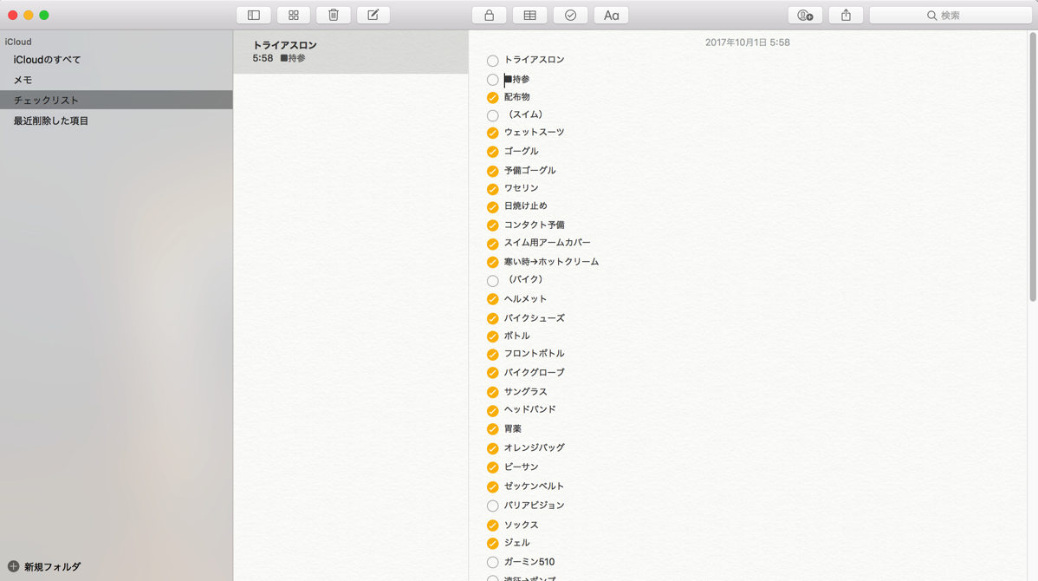Switch to attachments browser grid view

pos(293,16)
